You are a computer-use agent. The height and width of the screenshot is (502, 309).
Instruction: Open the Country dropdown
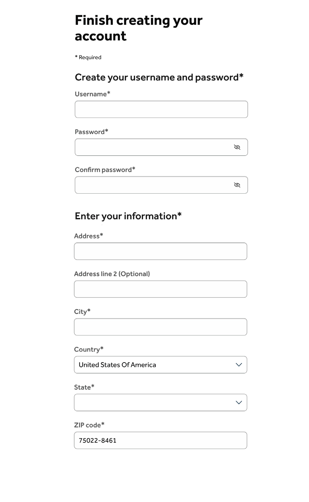click(160, 365)
